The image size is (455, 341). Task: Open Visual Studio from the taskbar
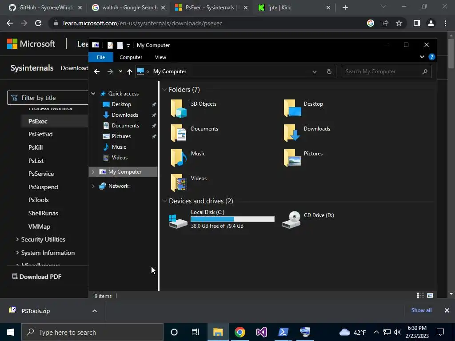tap(261, 332)
